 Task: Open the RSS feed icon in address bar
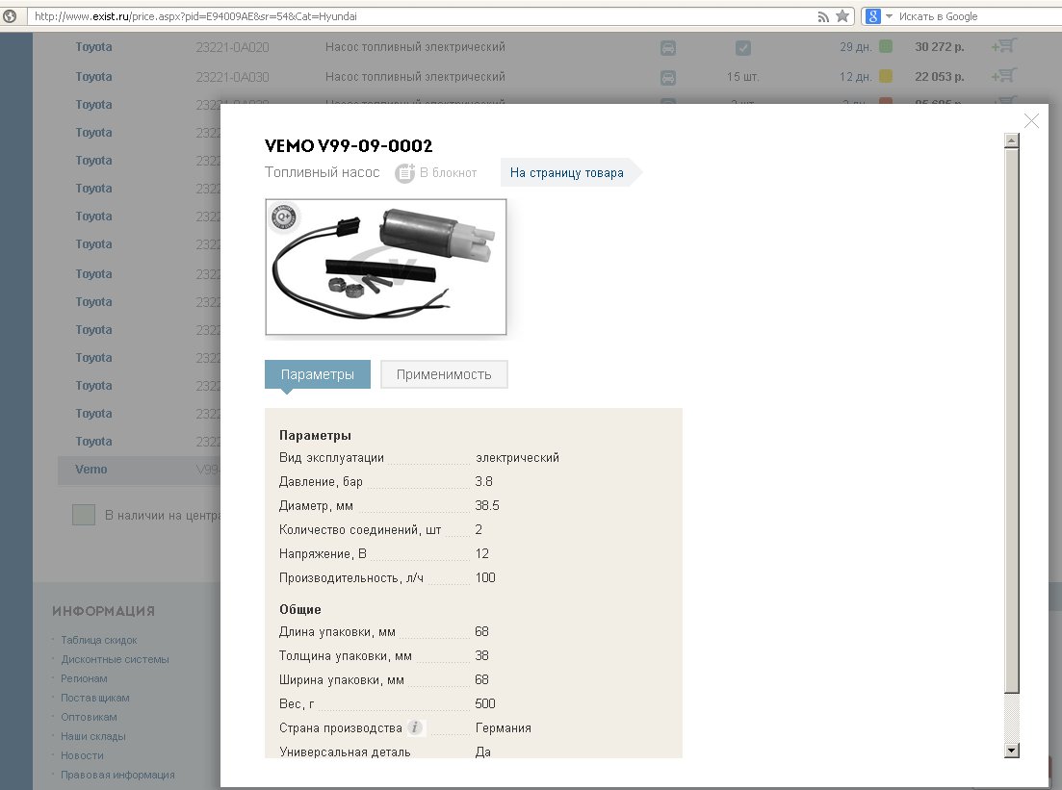[x=823, y=17]
